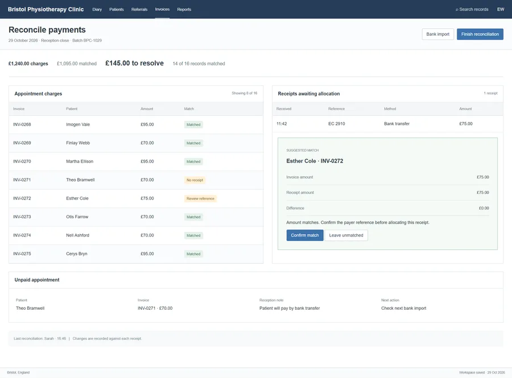Click patient name Otis Farrow
Viewport: 512px width, 378px height.
click(x=77, y=217)
